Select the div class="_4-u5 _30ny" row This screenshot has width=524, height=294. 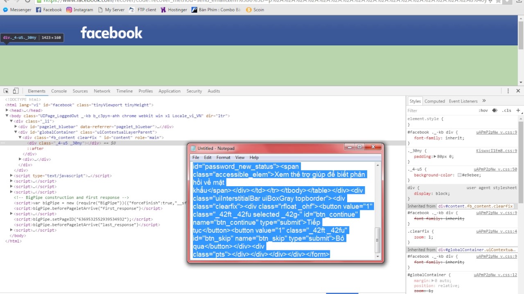[203, 143]
